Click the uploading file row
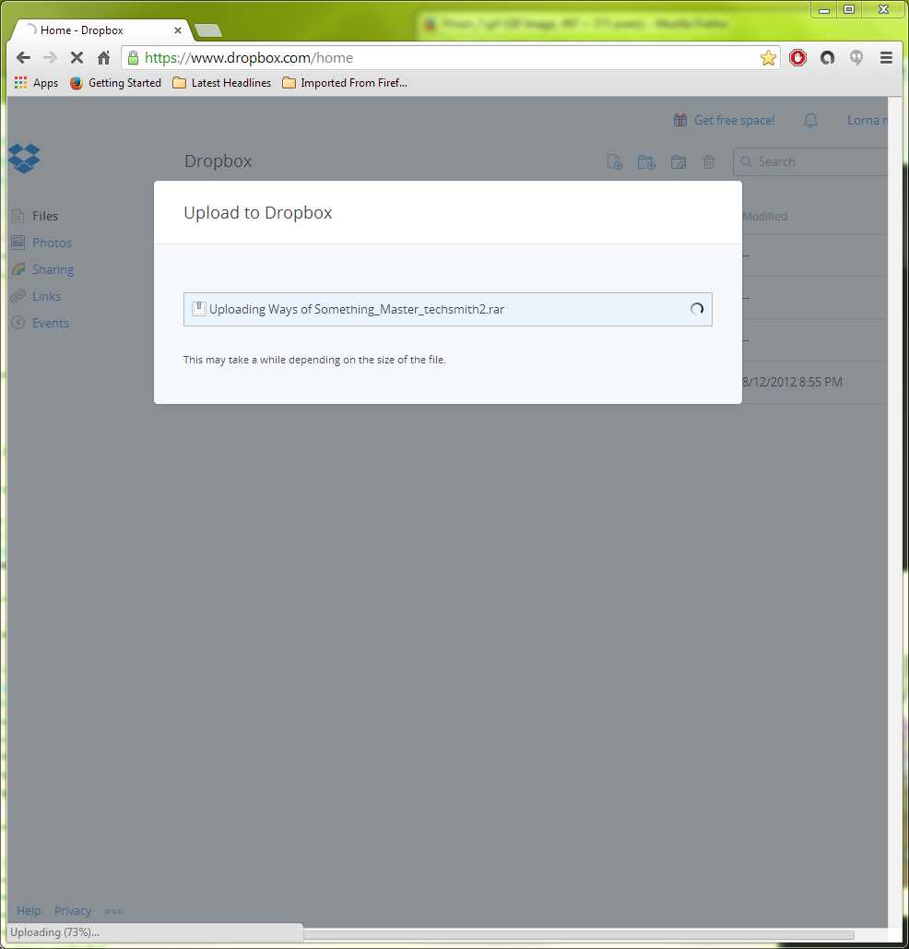Screen dimensions: 909x949 pyautogui.click(x=448, y=309)
